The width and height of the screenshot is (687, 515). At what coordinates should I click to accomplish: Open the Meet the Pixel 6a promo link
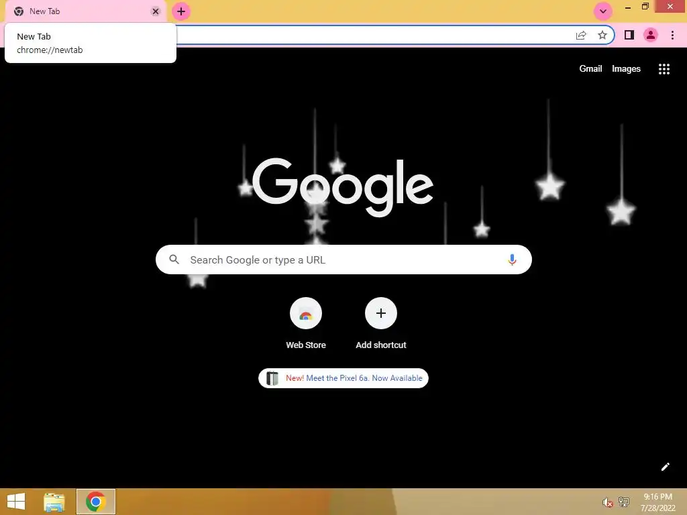343,378
